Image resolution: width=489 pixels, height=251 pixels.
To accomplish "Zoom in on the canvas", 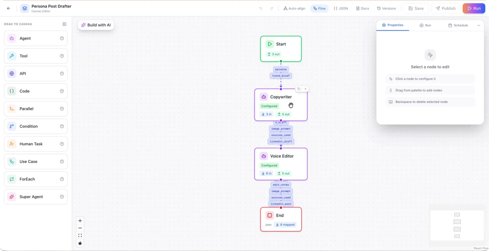I will click(x=80, y=221).
